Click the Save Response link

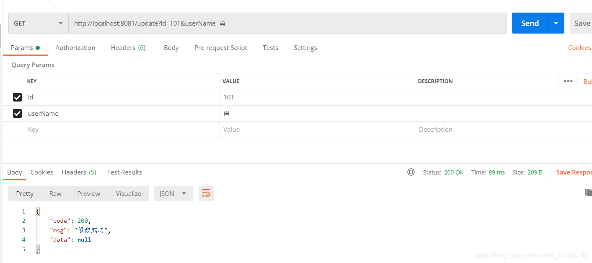click(x=574, y=172)
